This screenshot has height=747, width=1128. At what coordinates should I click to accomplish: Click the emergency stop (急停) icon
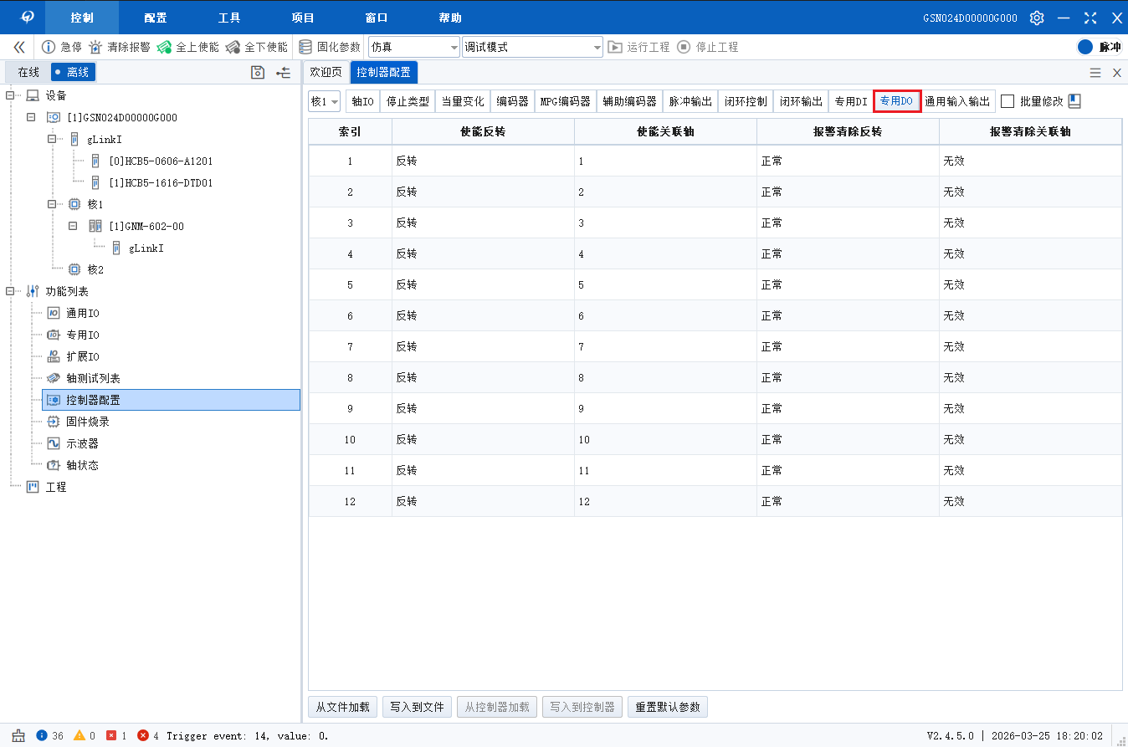(x=49, y=48)
